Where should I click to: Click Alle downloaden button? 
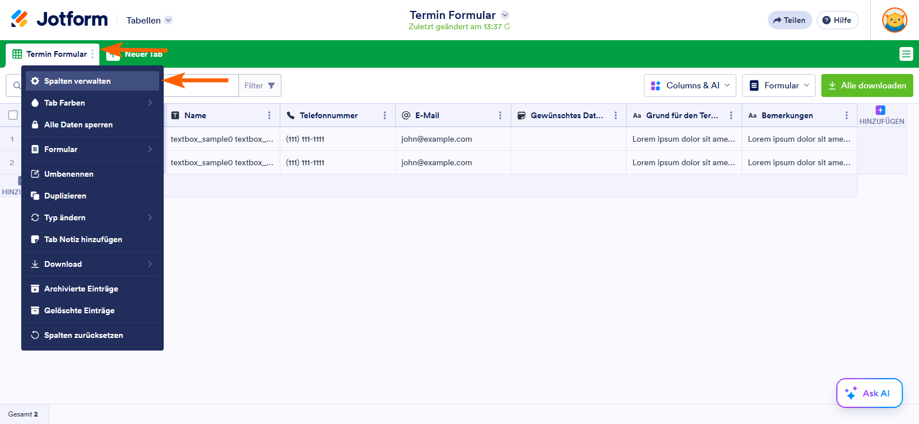click(x=867, y=85)
